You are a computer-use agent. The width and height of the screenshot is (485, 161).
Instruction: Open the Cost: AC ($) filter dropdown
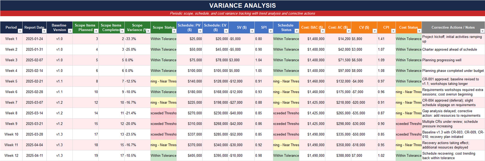pyautogui.click(x=349, y=31)
